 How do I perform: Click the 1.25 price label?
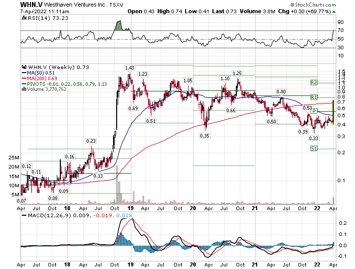(237, 73)
